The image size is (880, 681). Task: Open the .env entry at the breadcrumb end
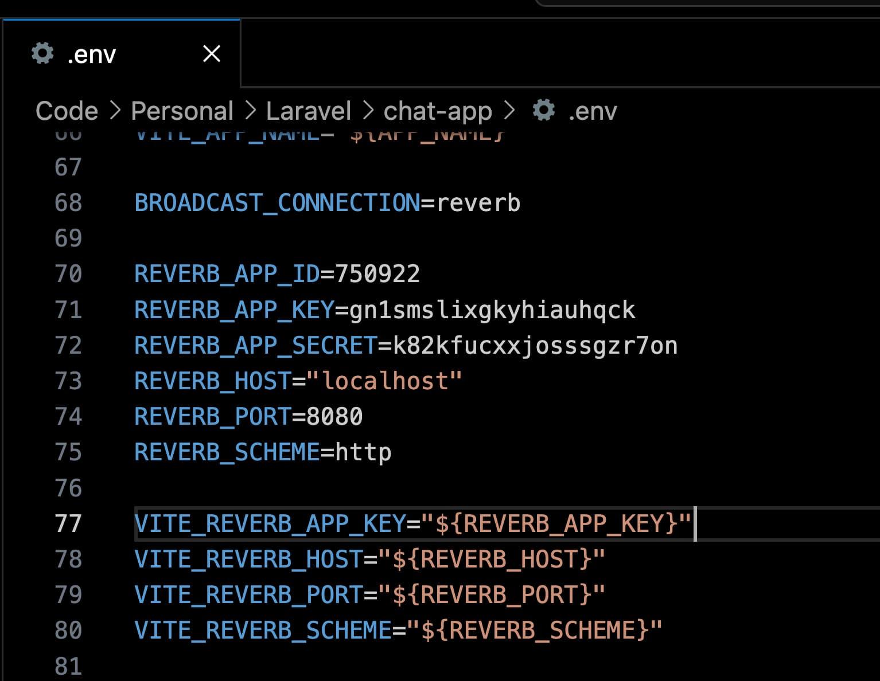591,111
